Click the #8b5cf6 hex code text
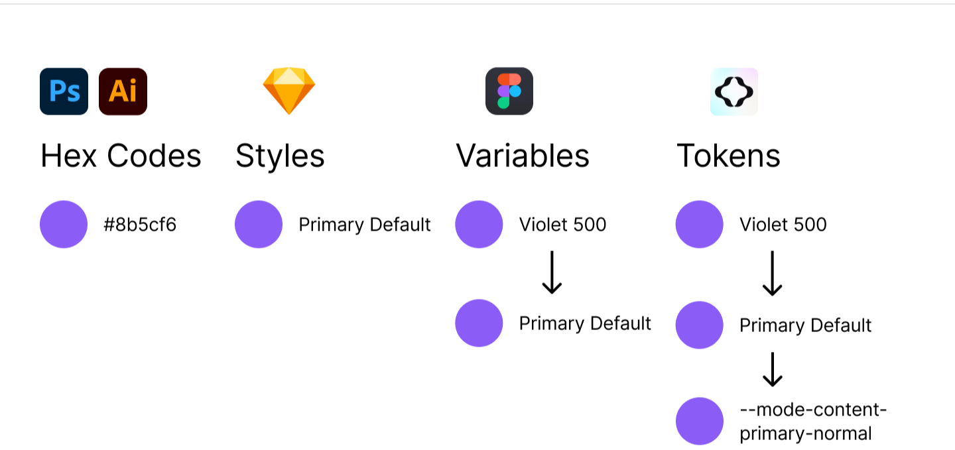 pyautogui.click(x=140, y=225)
